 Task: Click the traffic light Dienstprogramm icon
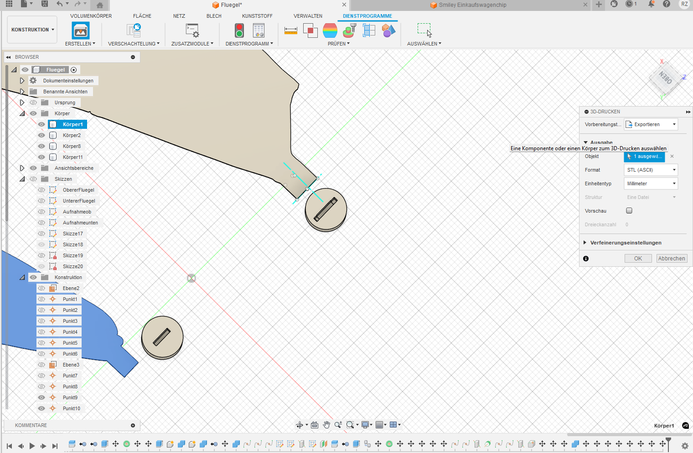click(x=239, y=31)
